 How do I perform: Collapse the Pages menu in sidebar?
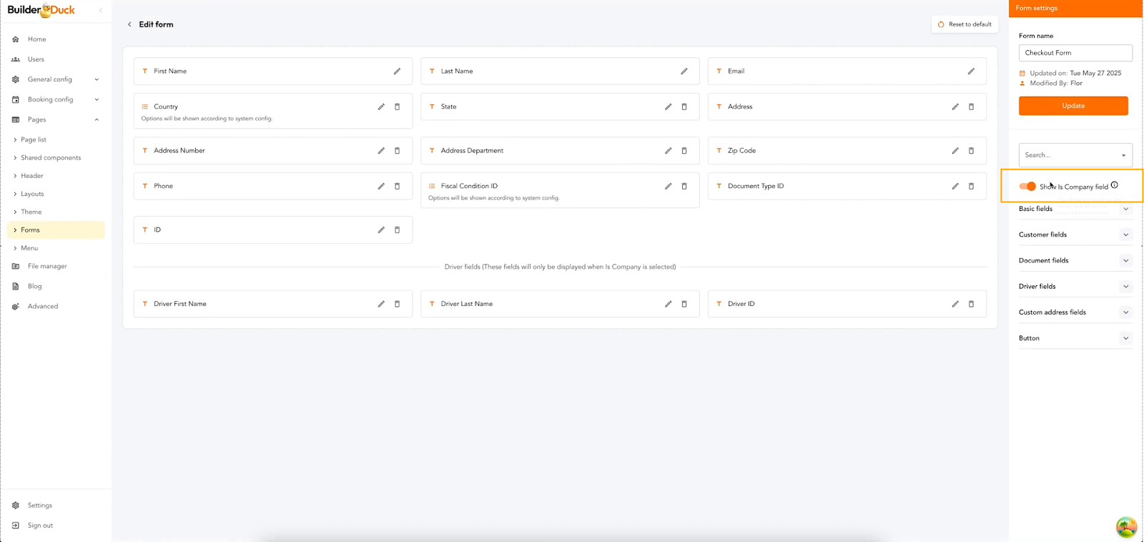pyautogui.click(x=97, y=119)
